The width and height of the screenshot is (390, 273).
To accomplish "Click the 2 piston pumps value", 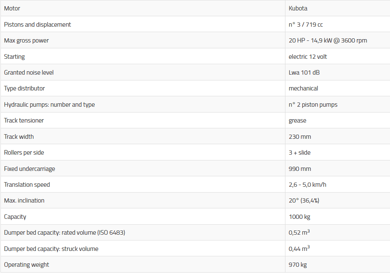I will point(313,105).
